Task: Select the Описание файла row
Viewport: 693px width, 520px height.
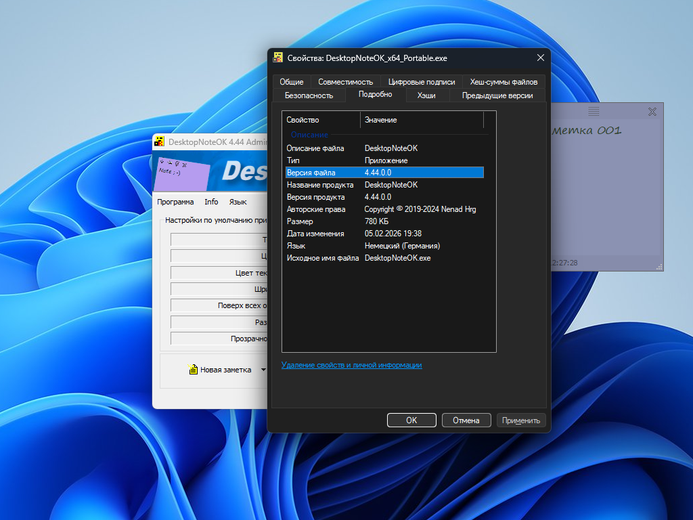Action: coord(384,148)
